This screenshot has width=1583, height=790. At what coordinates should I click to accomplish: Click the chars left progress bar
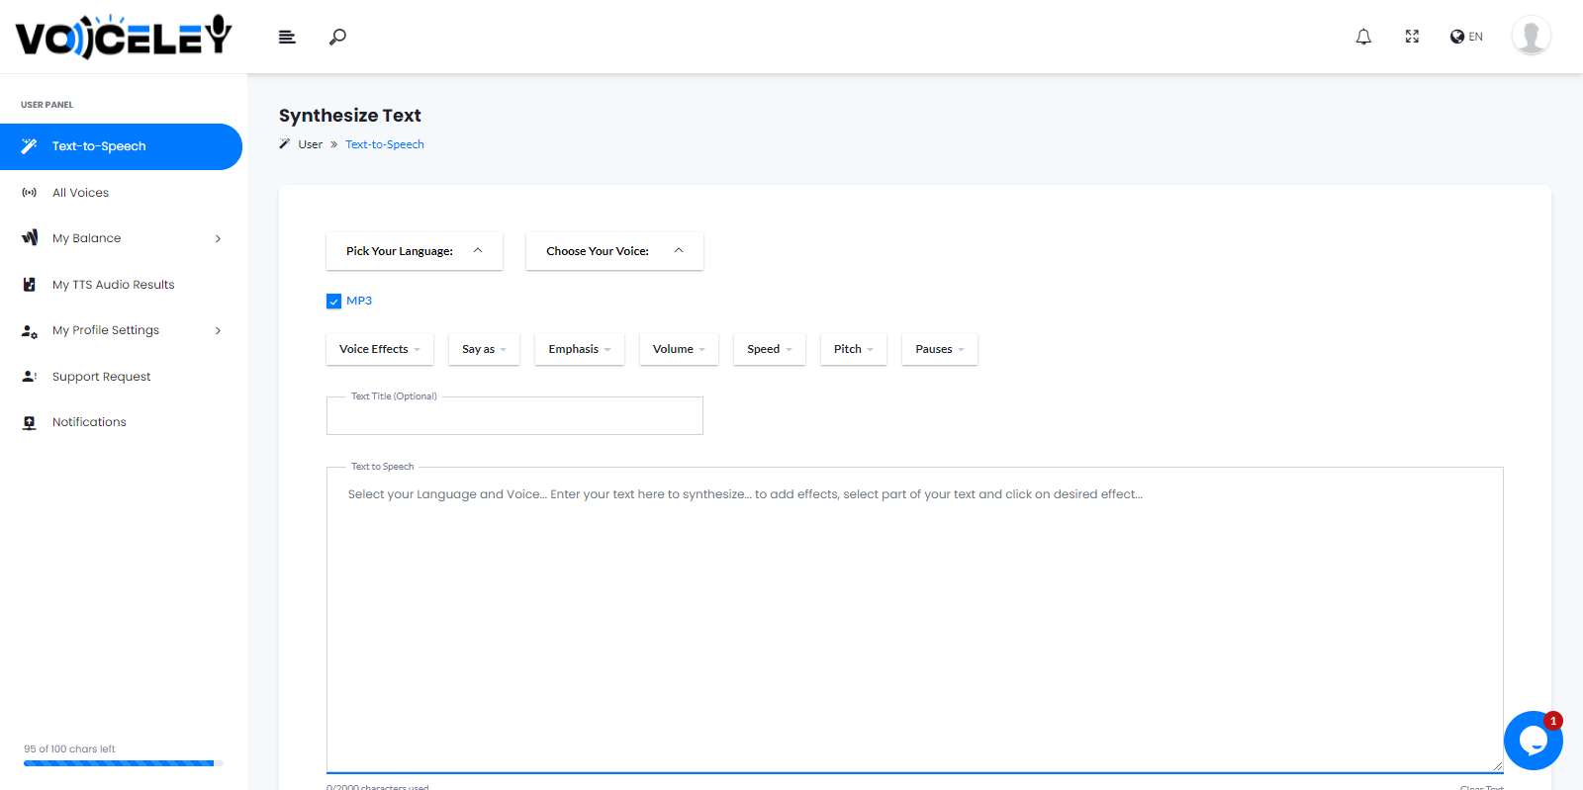pos(124,763)
